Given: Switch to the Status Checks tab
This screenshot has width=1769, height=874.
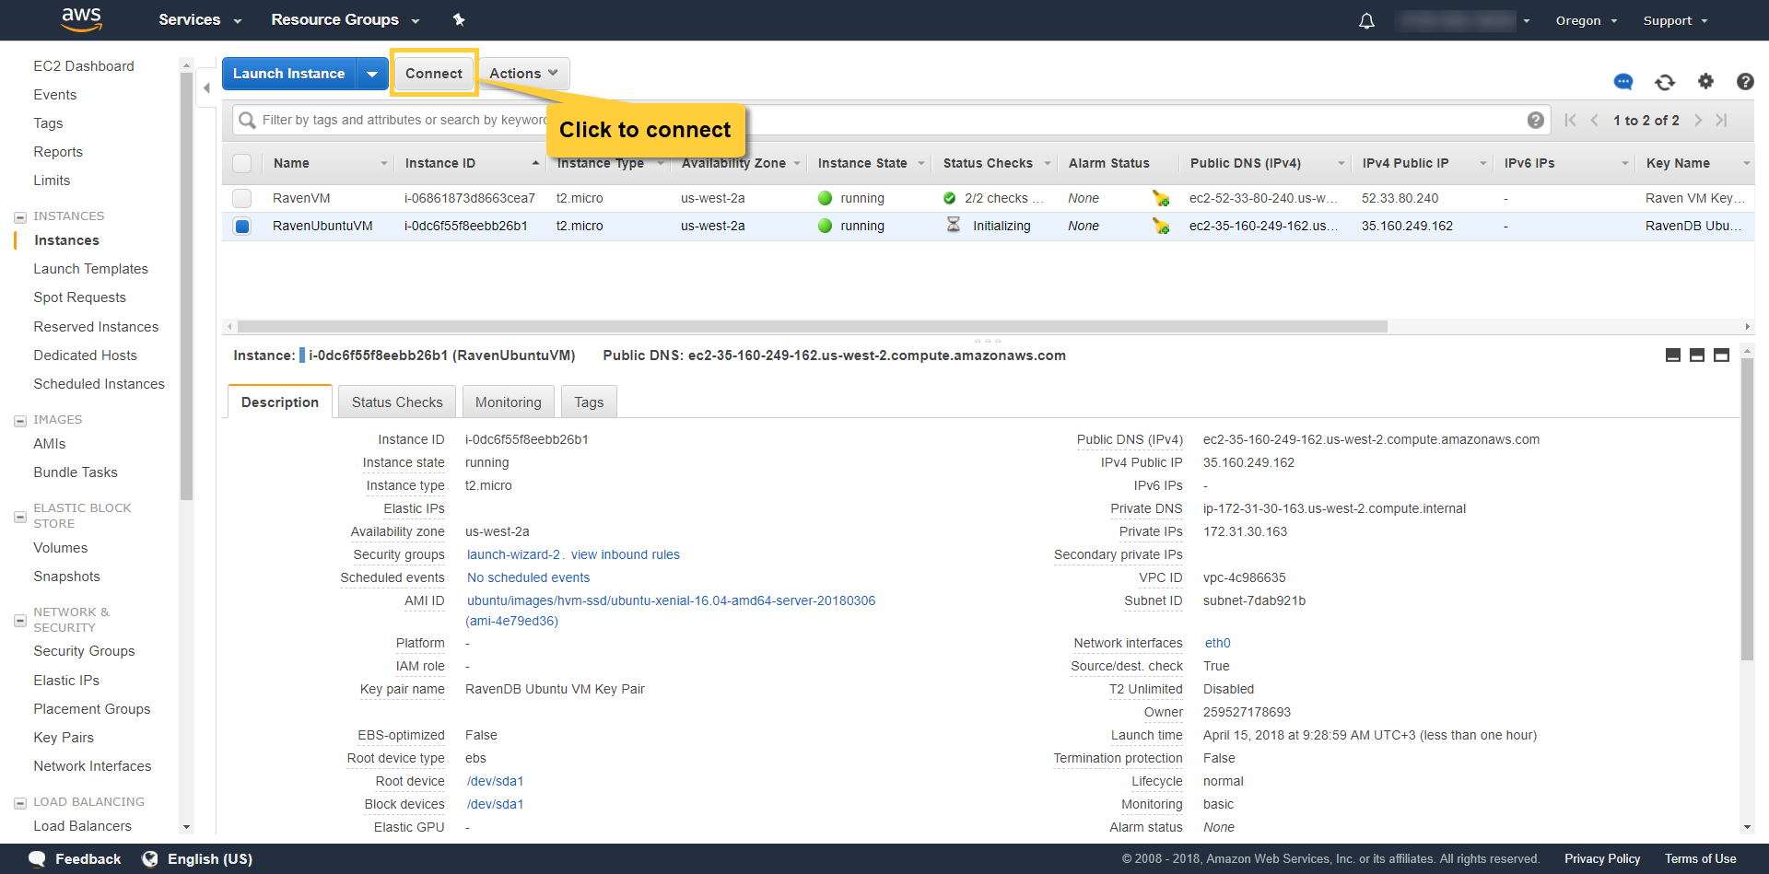Looking at the screenshot, I should point(397,402).
